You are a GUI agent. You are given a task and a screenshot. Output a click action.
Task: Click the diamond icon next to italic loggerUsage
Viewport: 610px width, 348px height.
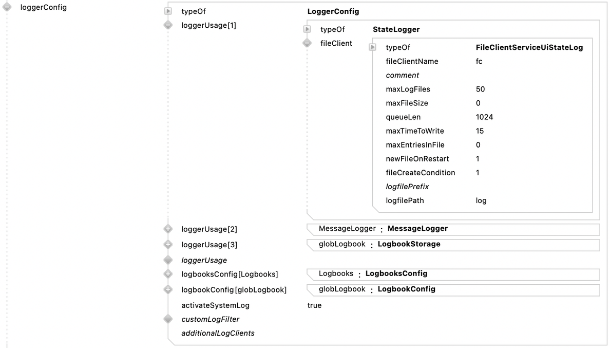167,260
